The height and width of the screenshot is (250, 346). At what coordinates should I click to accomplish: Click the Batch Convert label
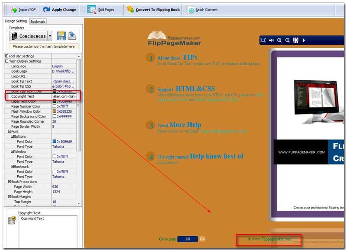click(x=207, y=9)
